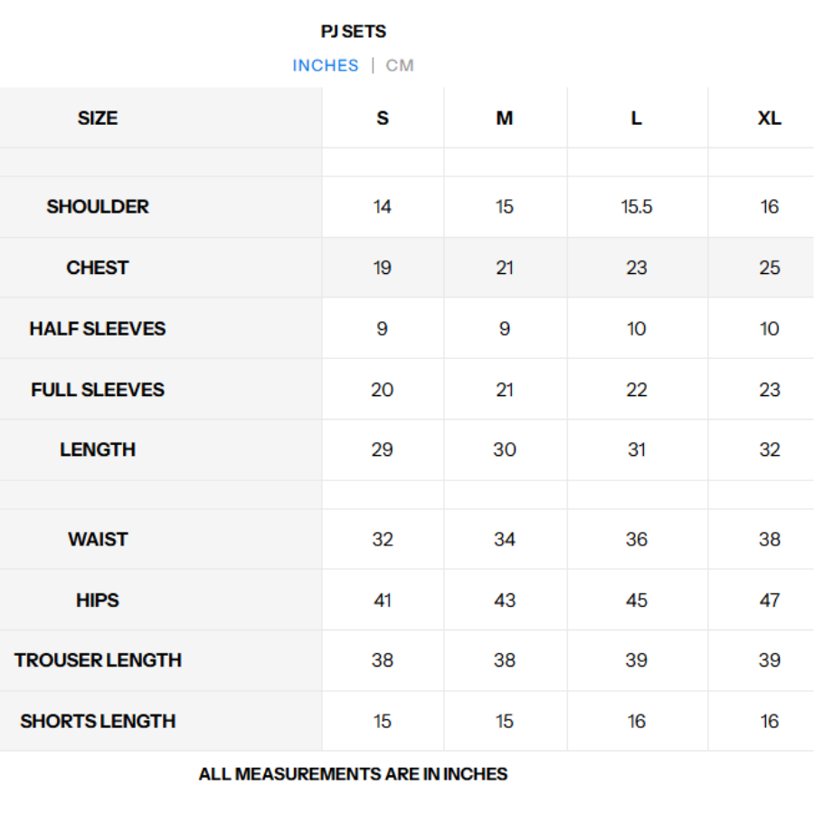Image resolution: width=814 pixels, height=814 pixels.
Task: Select the S size column header
Action: (x=383, y=118)
